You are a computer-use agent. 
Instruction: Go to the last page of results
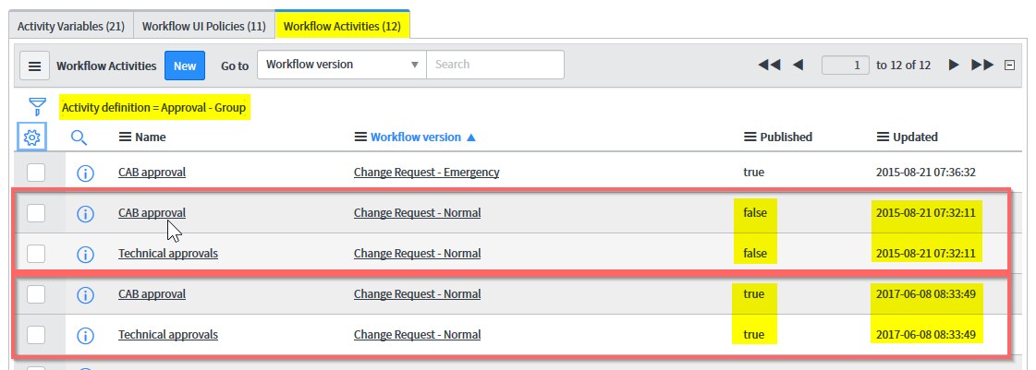click(x=982, y=65)
